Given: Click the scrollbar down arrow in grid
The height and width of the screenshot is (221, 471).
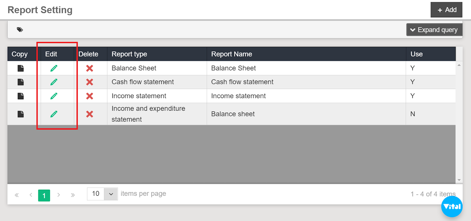Looking at the screenshot, I should pos(459,180).
